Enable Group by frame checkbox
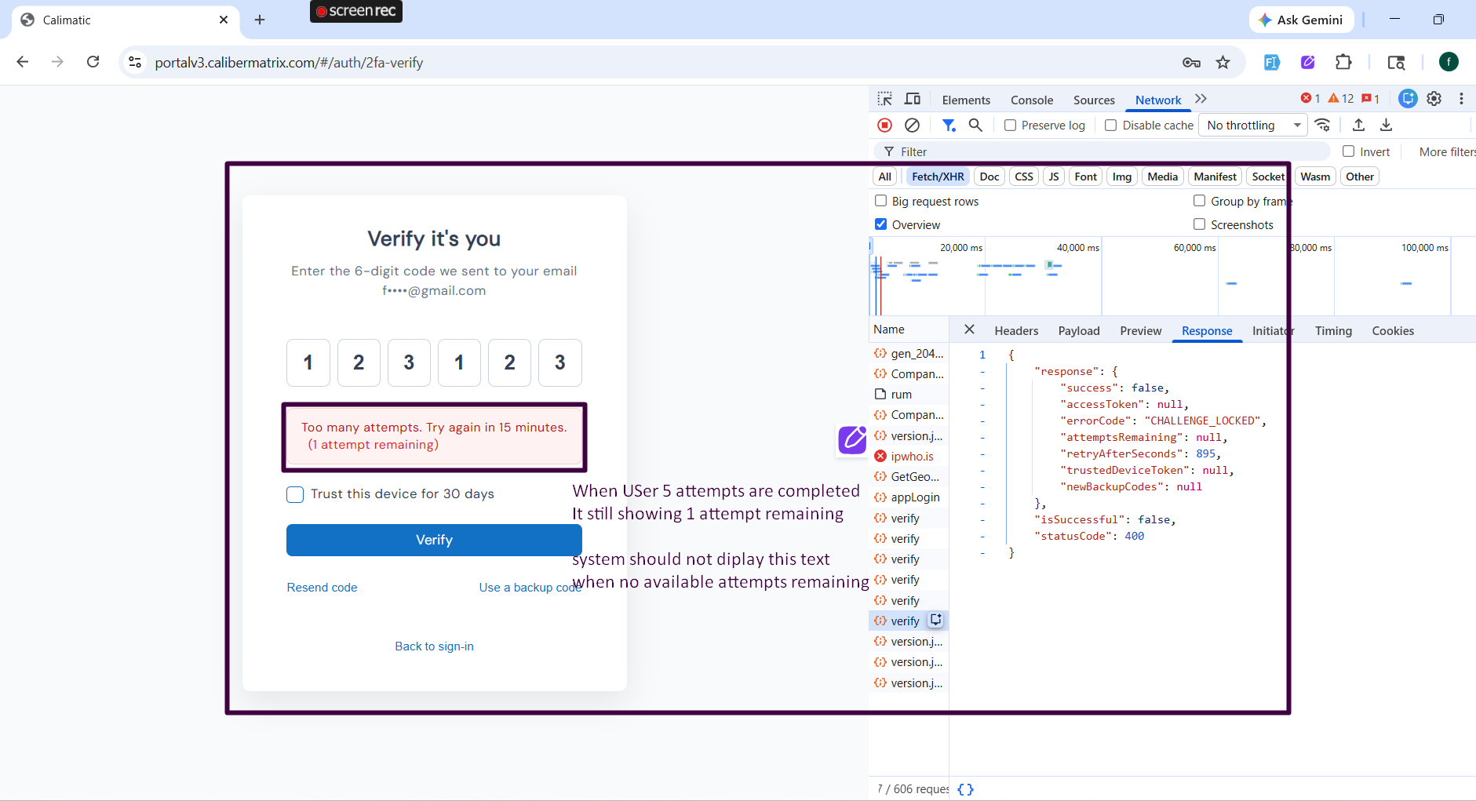This screenshot has width=1476, height=801. [x=1200, y=201]
